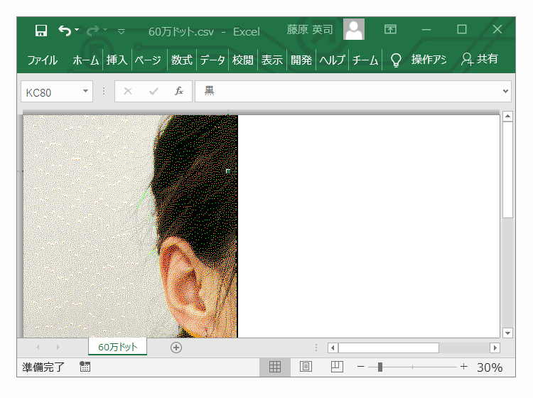The height and width of the screenshot is (398, 533).
Task: Save the workbook with floppy disk icon
Action: point(41,31)
